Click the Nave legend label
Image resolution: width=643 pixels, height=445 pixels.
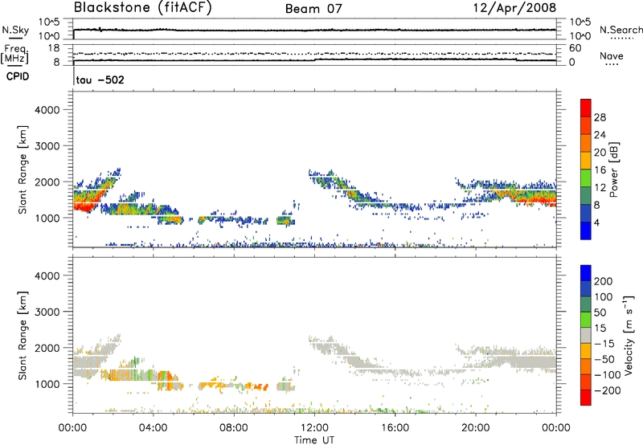coord(612,56)
